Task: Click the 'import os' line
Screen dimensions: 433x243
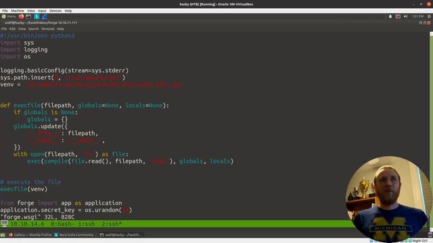Action: [x=15, y=57]
